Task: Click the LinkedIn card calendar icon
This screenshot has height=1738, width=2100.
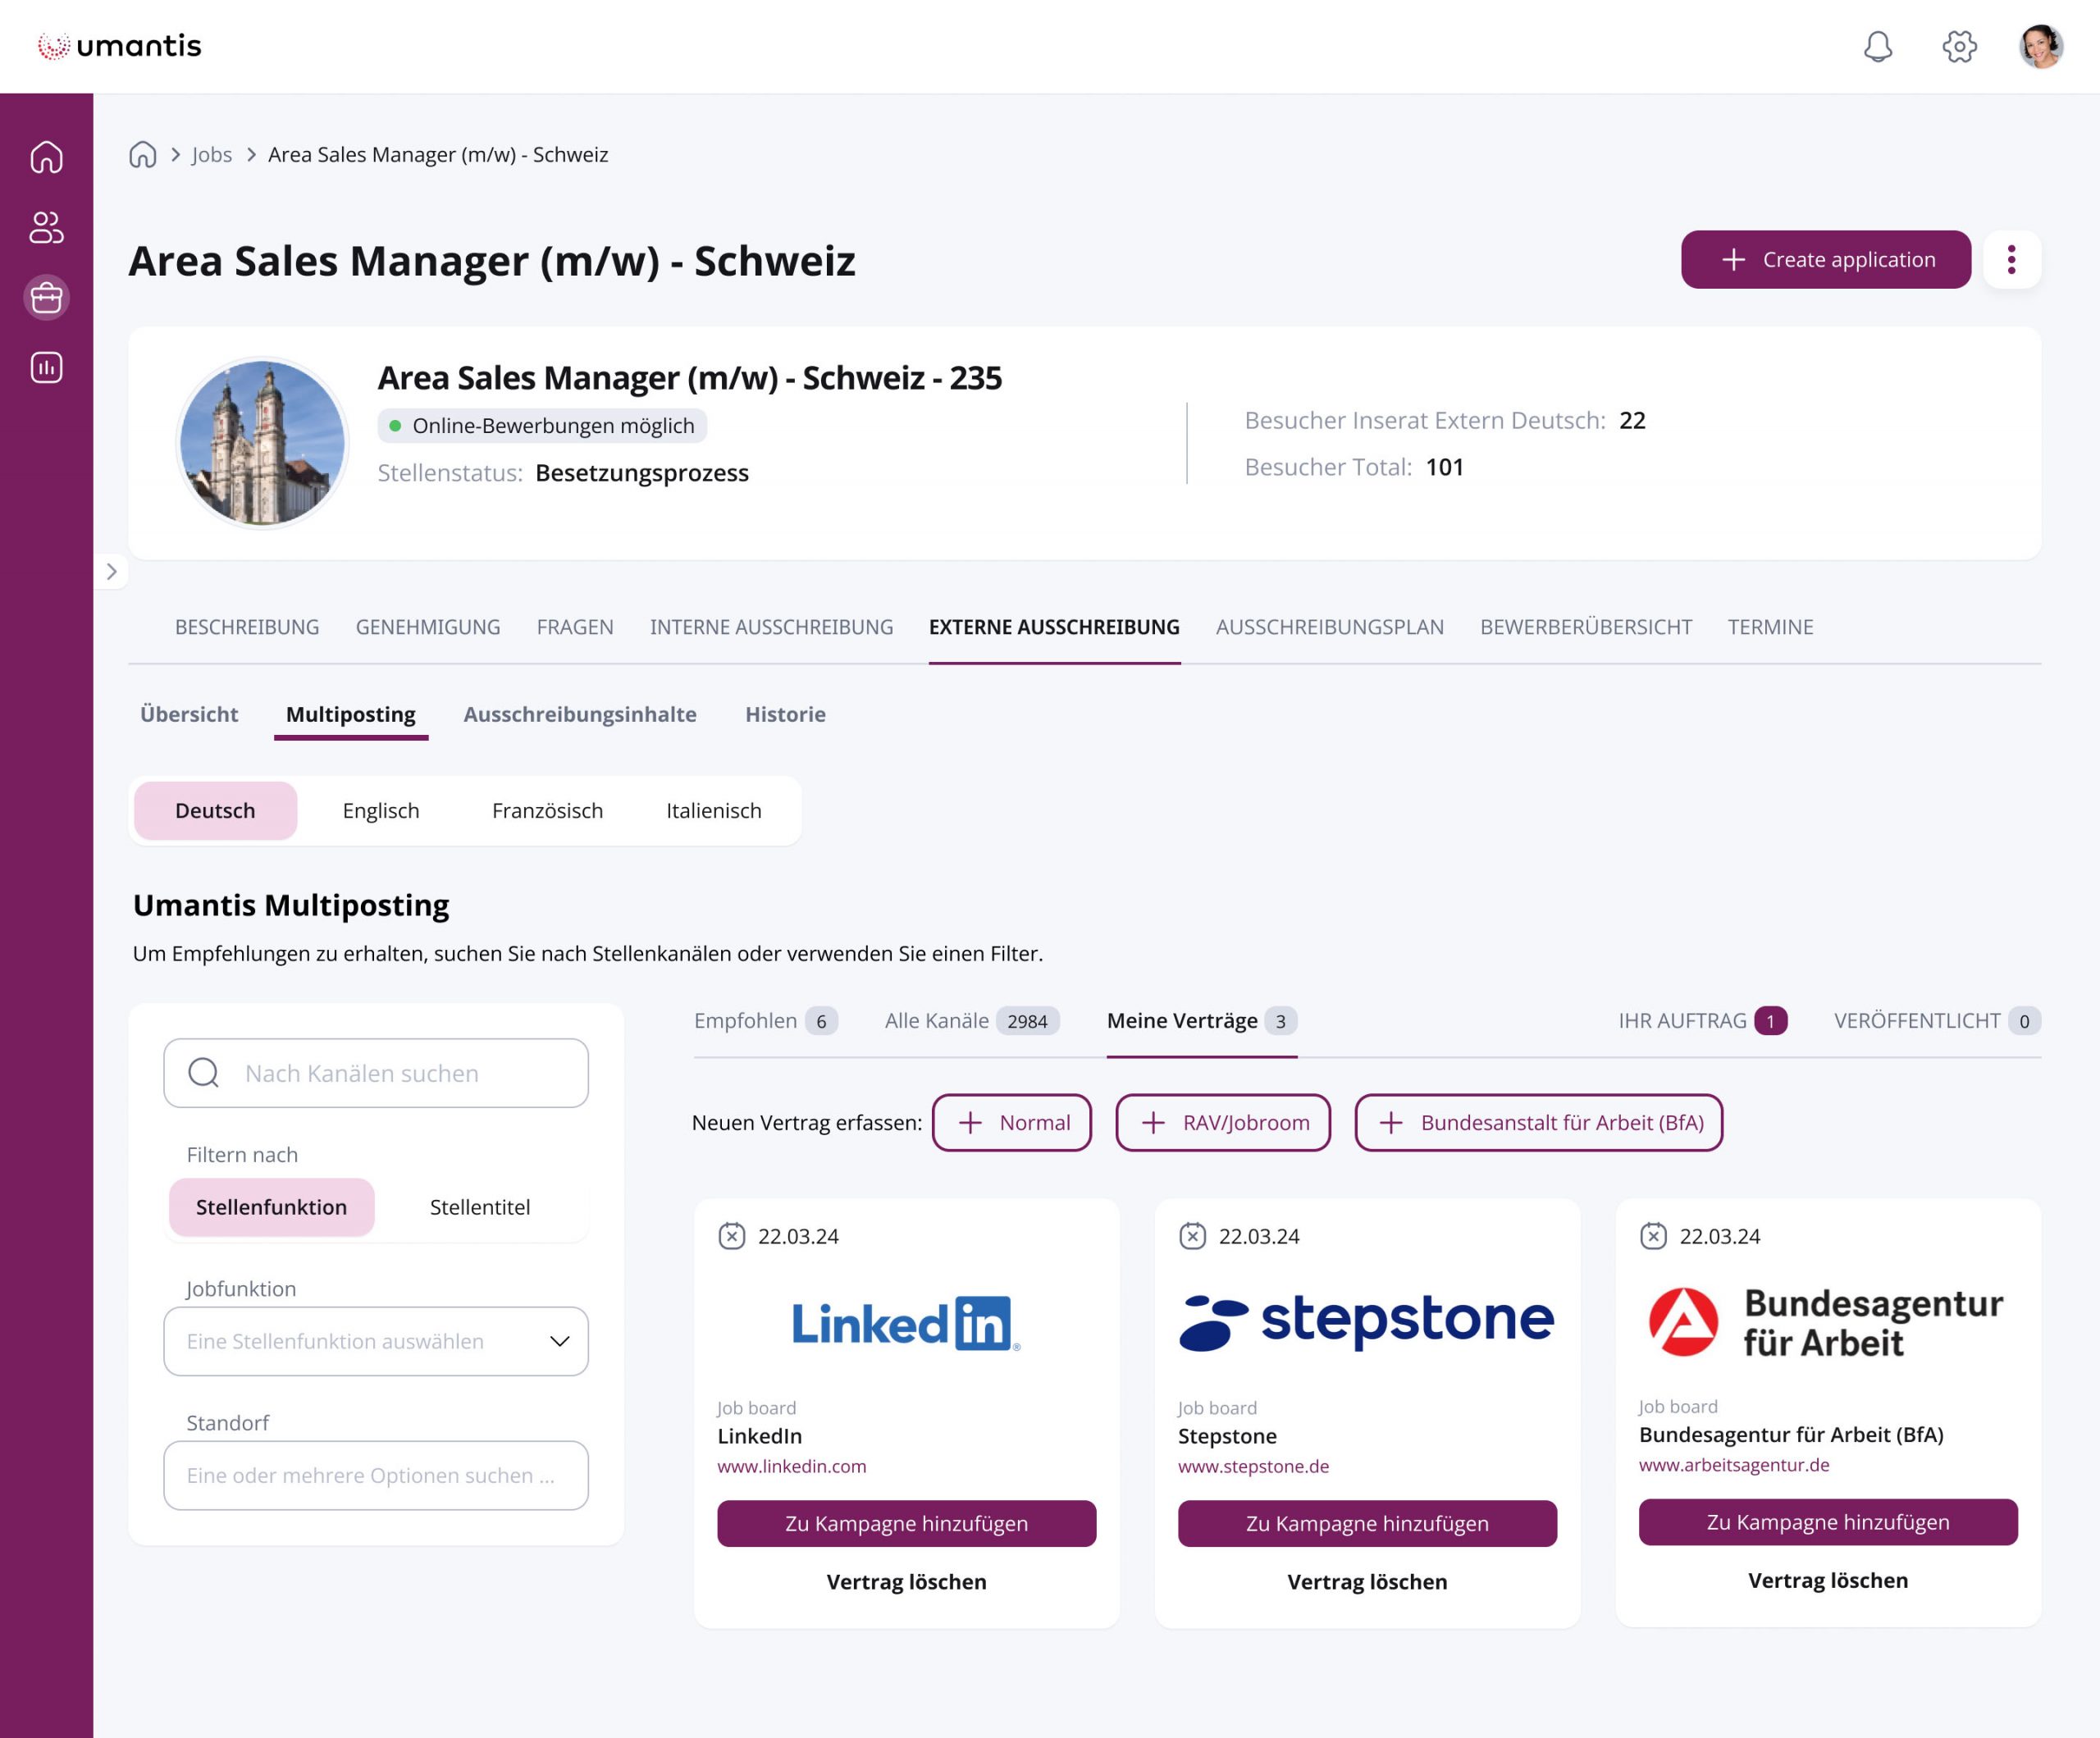Action: tap(732, 1236)
